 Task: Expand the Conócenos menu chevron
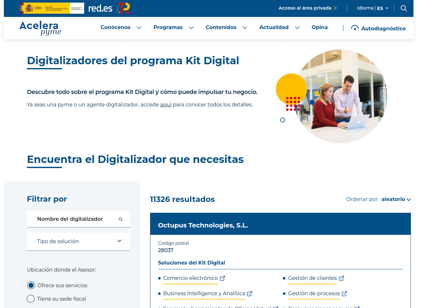pos(139,28)
